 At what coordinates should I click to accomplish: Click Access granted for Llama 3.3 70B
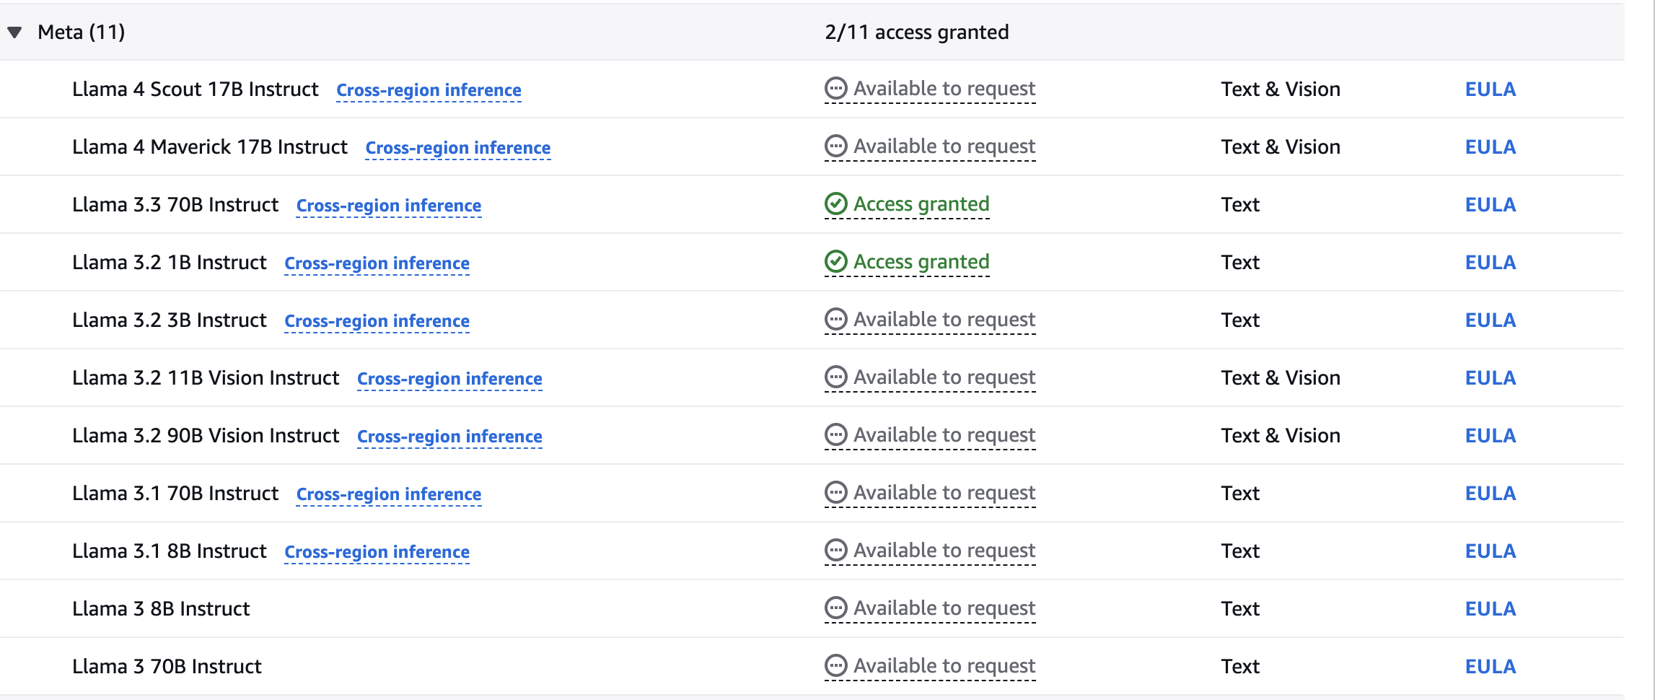(921, 204)
